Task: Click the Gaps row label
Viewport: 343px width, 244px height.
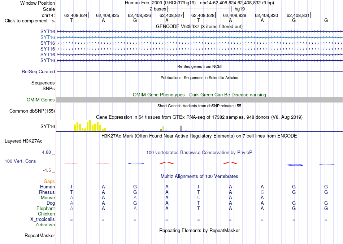Action: click(x=49, y=182)
